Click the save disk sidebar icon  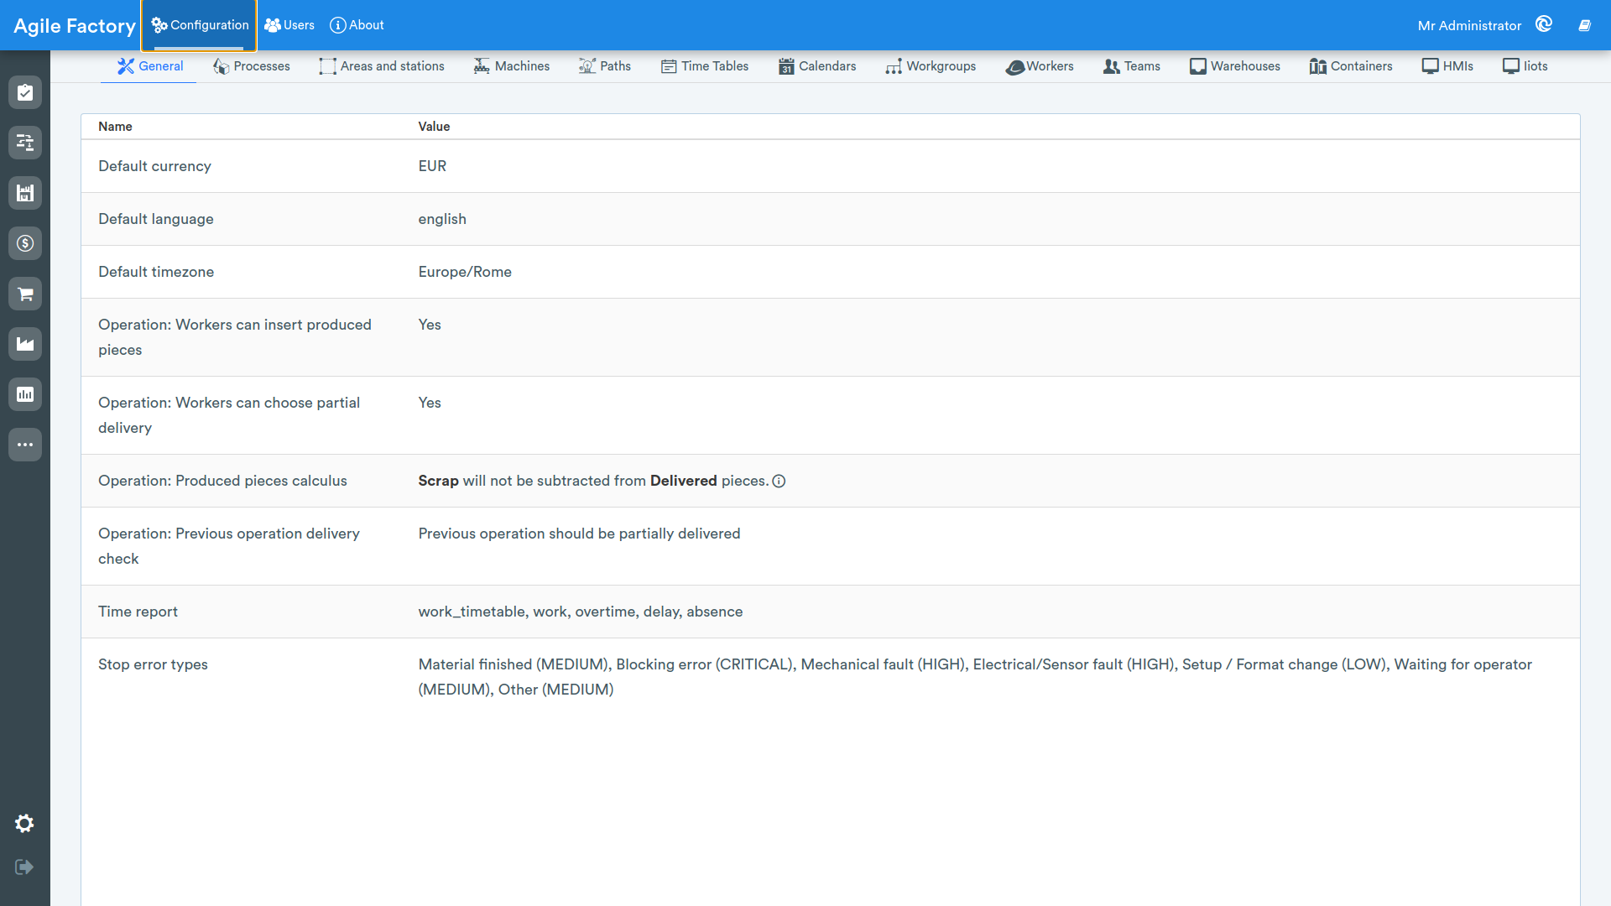25,193
